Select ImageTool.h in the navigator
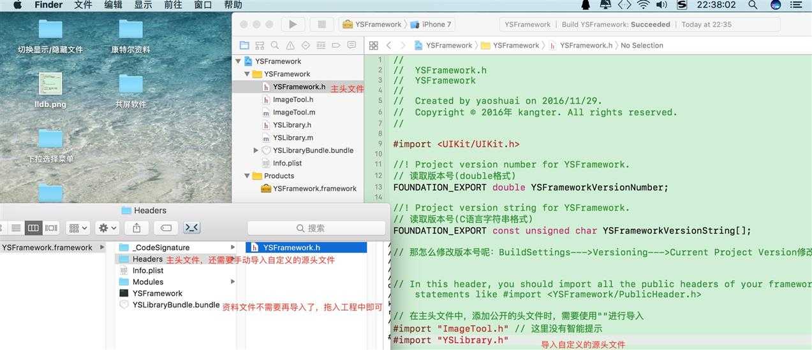 coord(293,100)
